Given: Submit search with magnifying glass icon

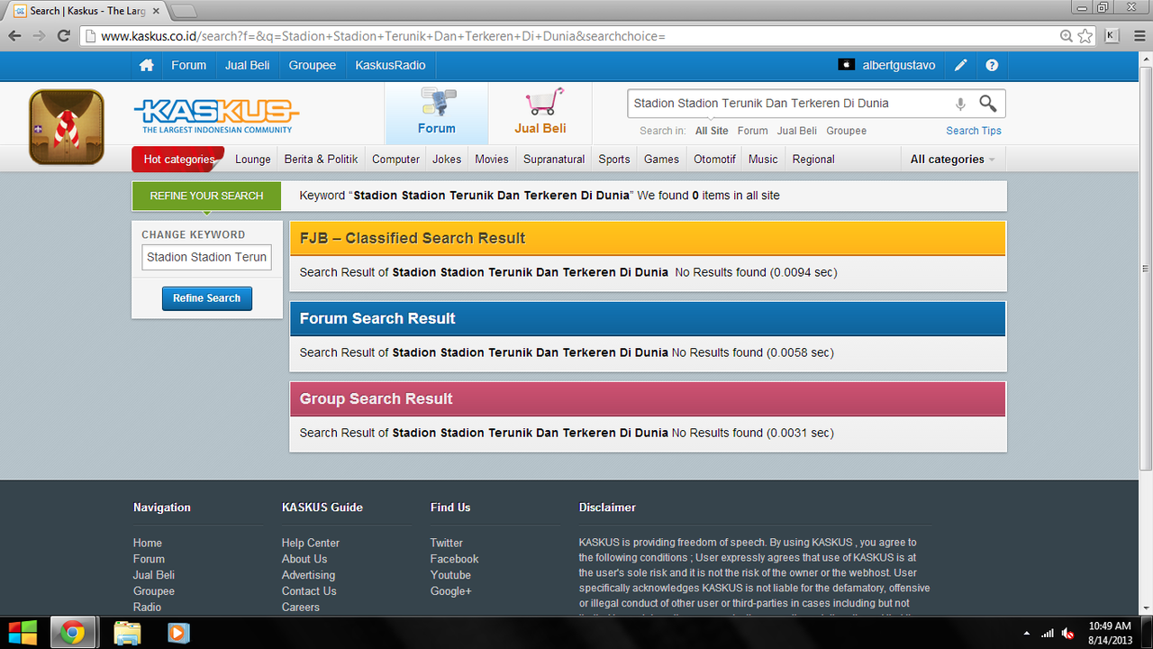Looking at the screenshot, I should [x=988, y=104].
